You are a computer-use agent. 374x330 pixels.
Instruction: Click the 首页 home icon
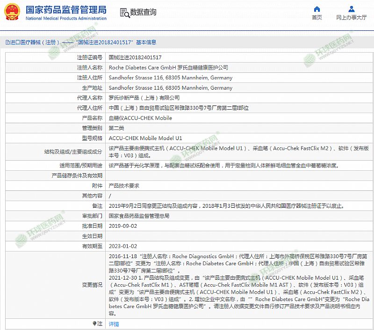click(317, 9)
